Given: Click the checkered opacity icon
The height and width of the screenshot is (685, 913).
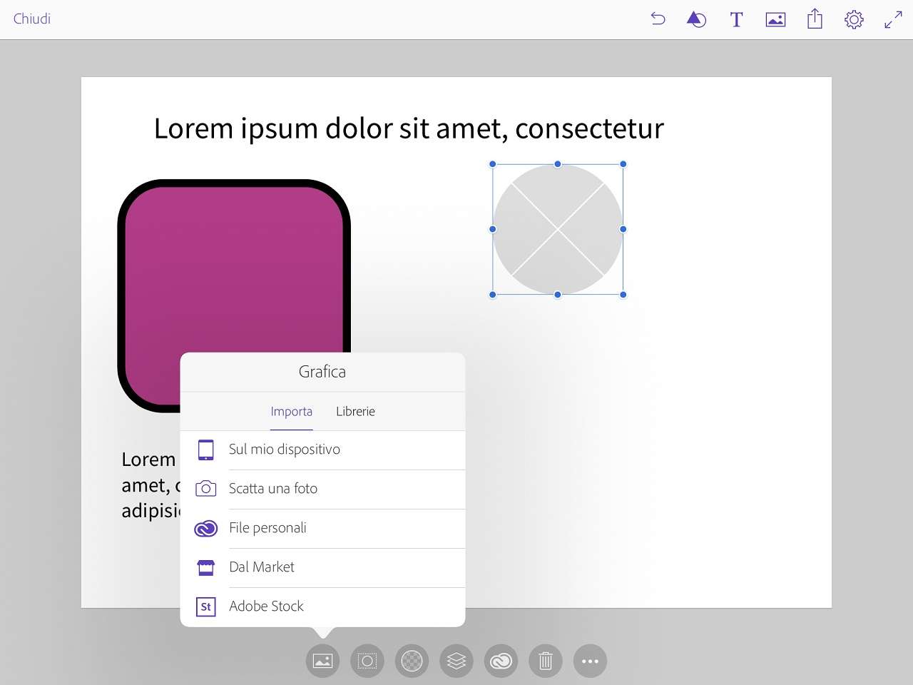Looking at the screenshot, I should pyautogui.click(x=412, y=661).
